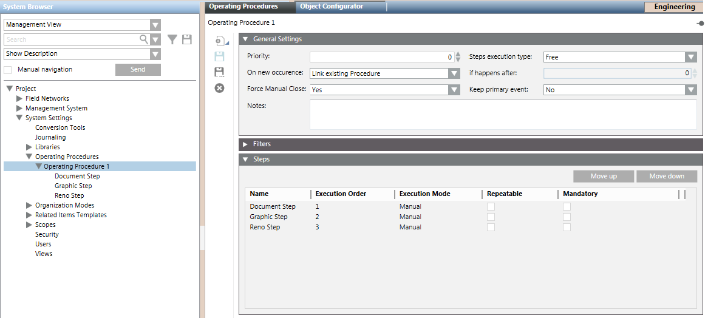Image resolution: width=708 pixels, height=321 pixels.
Task: Click the save search icon beside filter
Action: 187,39
